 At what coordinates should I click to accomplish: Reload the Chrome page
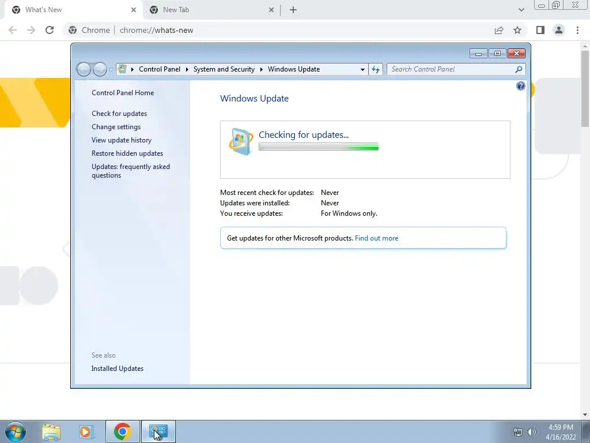[x=50, y=30]
